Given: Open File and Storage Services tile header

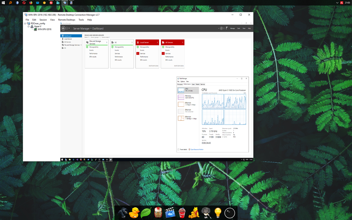Looking at the screenshot, I should click(x=97, y=42).
